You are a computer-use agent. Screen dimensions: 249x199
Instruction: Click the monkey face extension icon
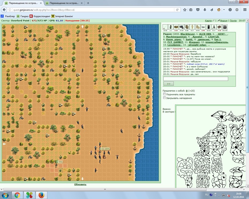click(x=219, y=10)
